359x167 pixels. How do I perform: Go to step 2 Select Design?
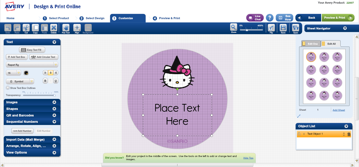click(x=92, y=18)
